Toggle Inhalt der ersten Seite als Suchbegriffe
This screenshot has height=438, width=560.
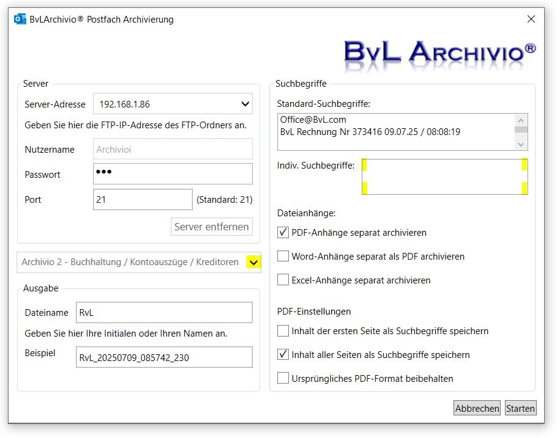click(x=283, y=331)
